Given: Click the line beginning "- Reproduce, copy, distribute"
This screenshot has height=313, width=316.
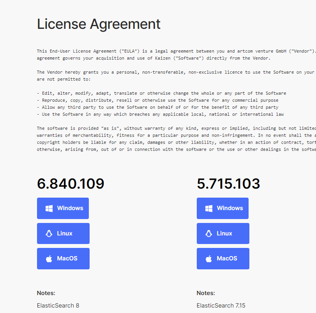Looking at the screenshot, I should (157, 100).
